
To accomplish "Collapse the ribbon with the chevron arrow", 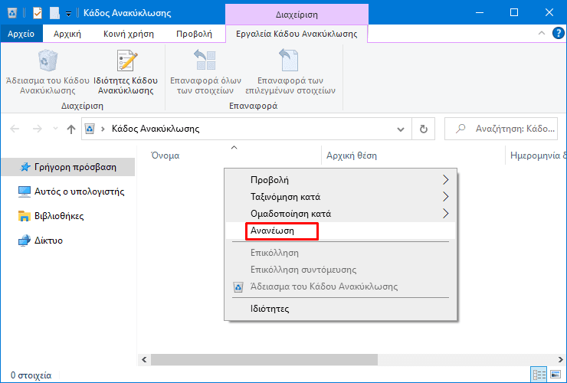I will click(x=541, y=33).
